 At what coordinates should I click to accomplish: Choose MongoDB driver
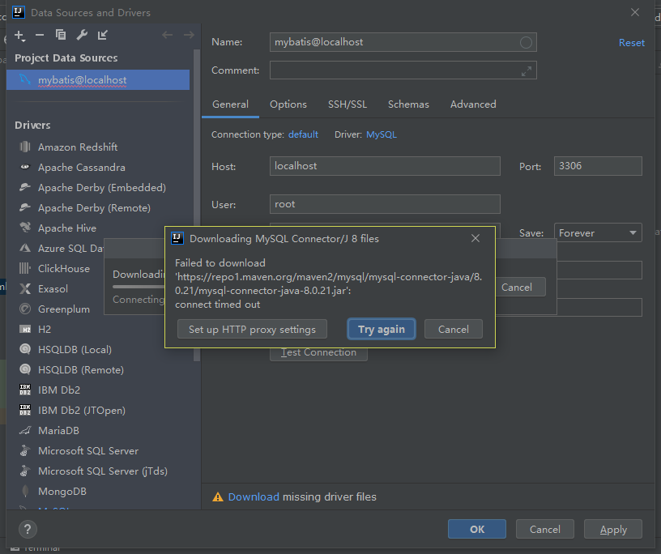click(x=62, y=491)
